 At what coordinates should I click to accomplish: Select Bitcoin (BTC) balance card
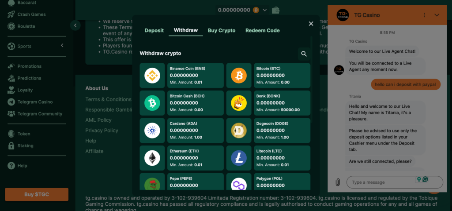click(x=282, y=76)
